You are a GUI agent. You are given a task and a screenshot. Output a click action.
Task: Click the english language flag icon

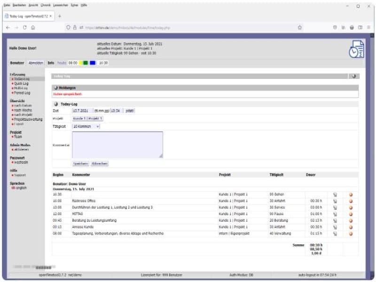pyautogui.click(x=13, y=188)
